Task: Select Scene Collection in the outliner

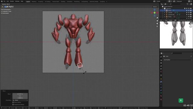Action: click(x=168, y=7)
